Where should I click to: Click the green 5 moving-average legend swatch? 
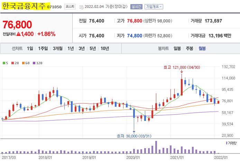coord(4,63)
